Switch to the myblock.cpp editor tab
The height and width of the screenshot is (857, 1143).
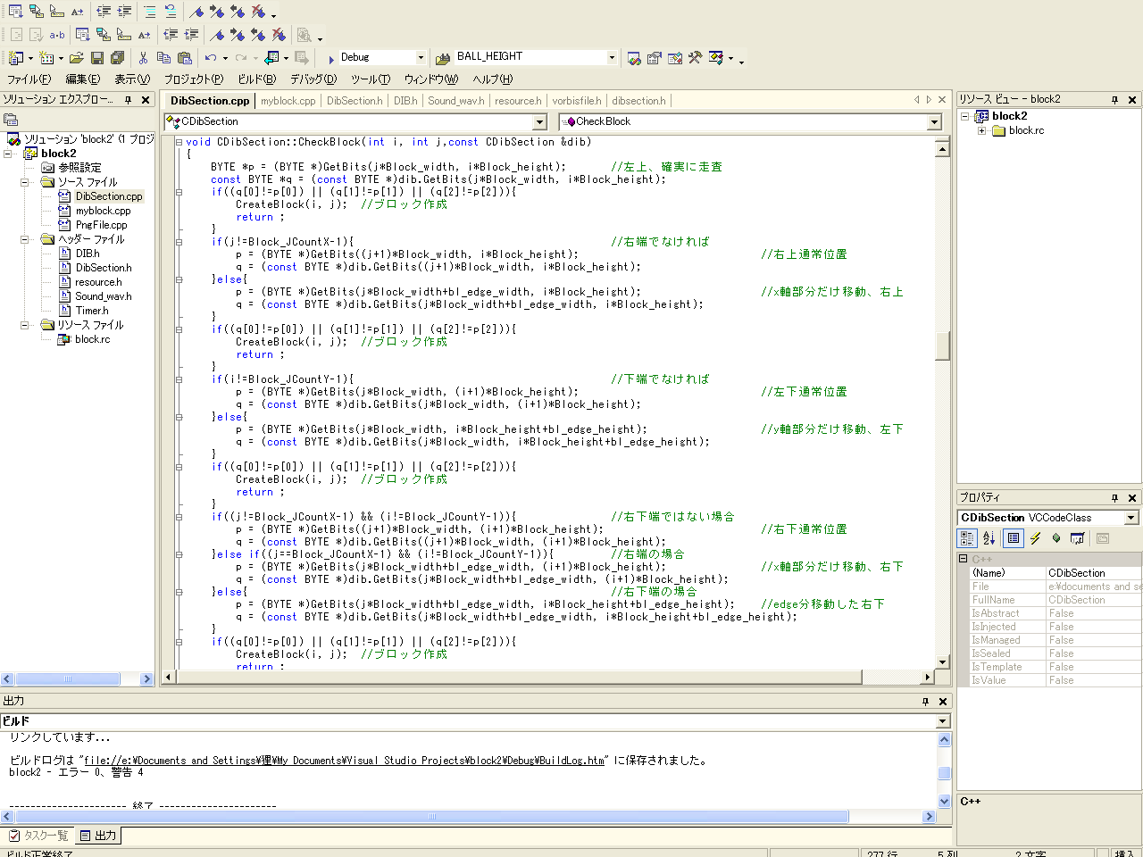click(x=288, y=101)
